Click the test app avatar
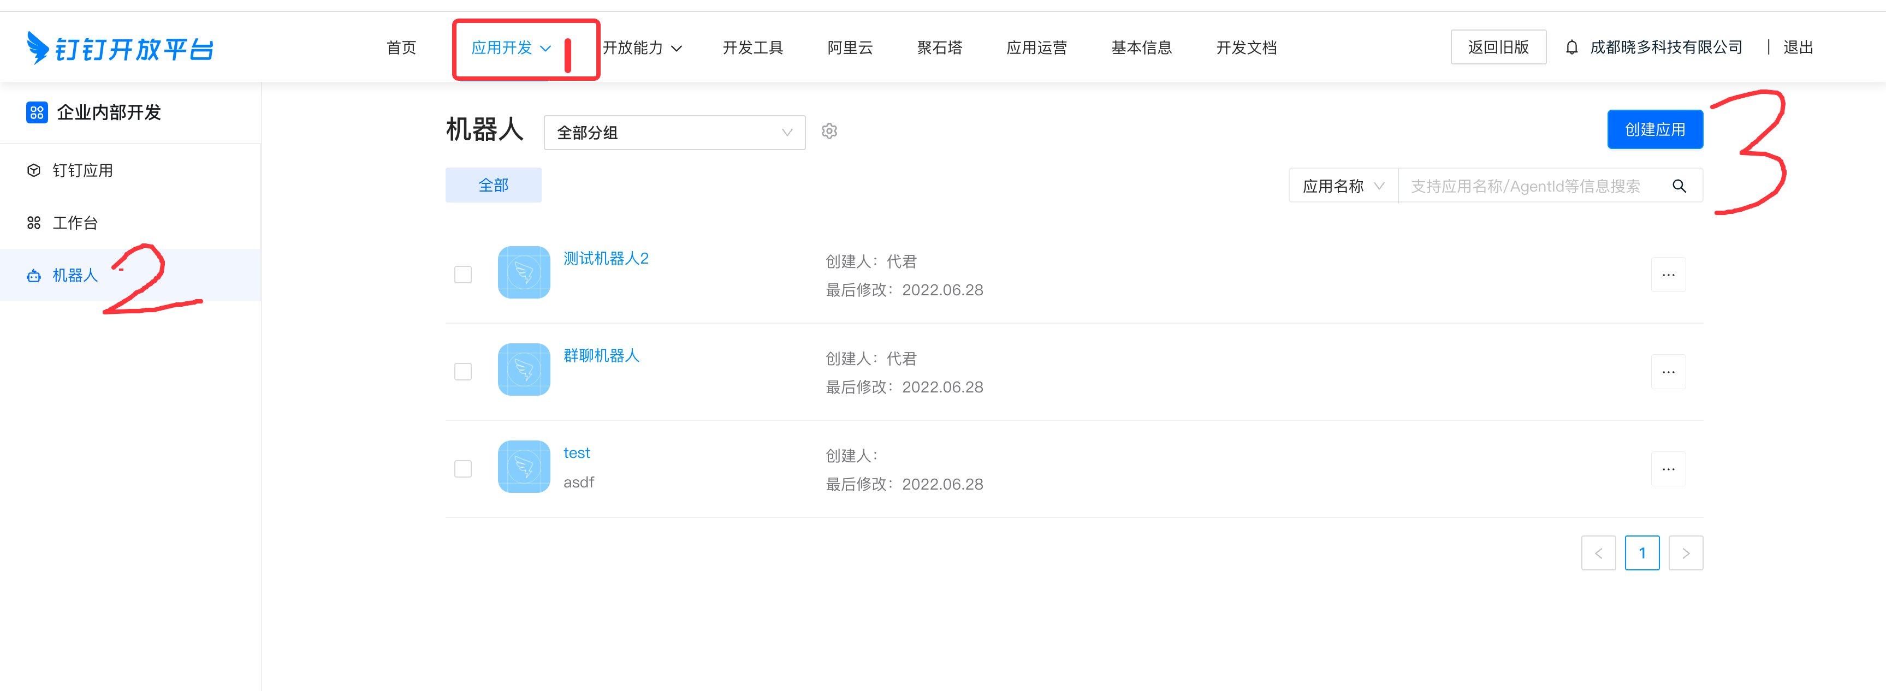The image size is (1886, 691). (524, 466)
